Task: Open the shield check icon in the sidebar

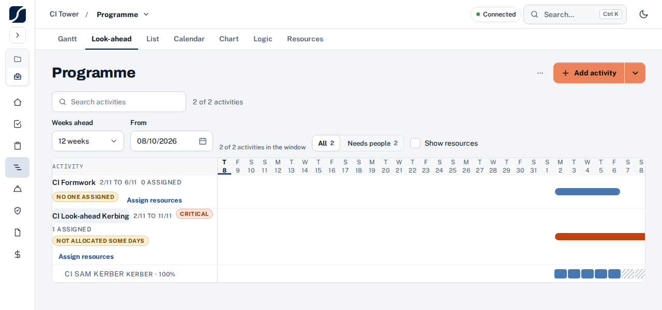Action: coord(18,211)
